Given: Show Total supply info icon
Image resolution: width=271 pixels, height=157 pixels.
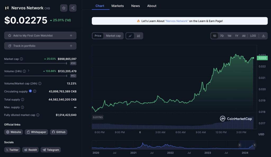Looking at the screenshot, I should pos(23,100).
